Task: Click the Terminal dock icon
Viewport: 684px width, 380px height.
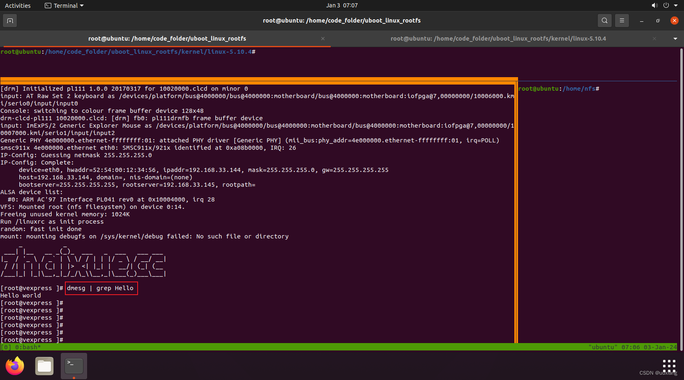Action: (x=74, y=366)
